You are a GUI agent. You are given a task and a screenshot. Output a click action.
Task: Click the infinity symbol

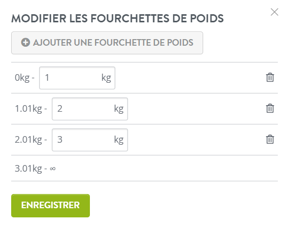tap(52, 169)
